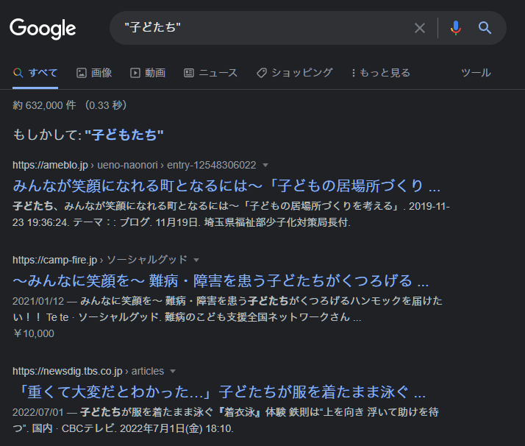525x446 pixels.
Task: Select the すべて tab
Action: (35, 73)
